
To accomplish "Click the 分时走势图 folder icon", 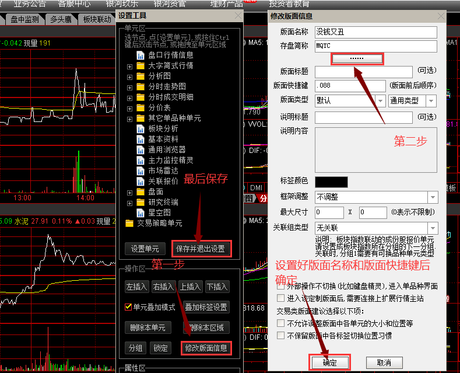I will coord(141,87).
